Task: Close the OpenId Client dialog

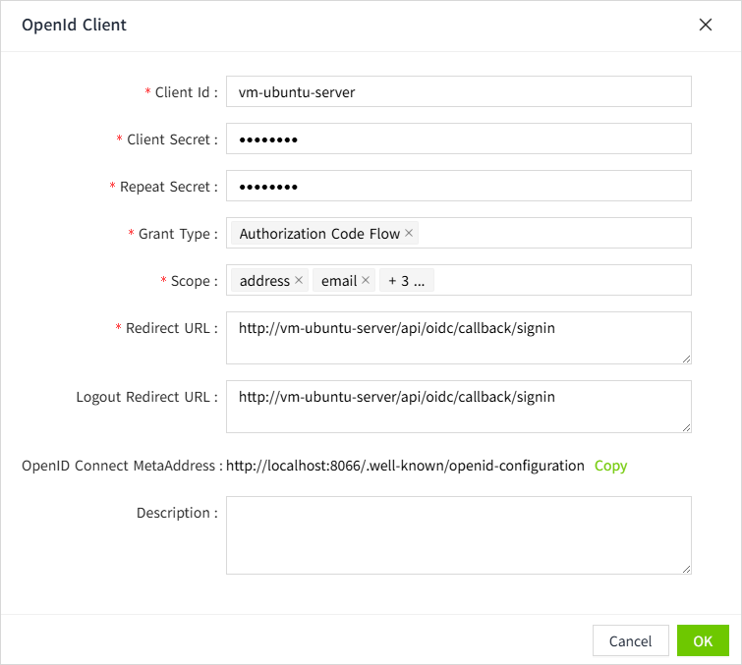Action: click(x=706, y=26)
